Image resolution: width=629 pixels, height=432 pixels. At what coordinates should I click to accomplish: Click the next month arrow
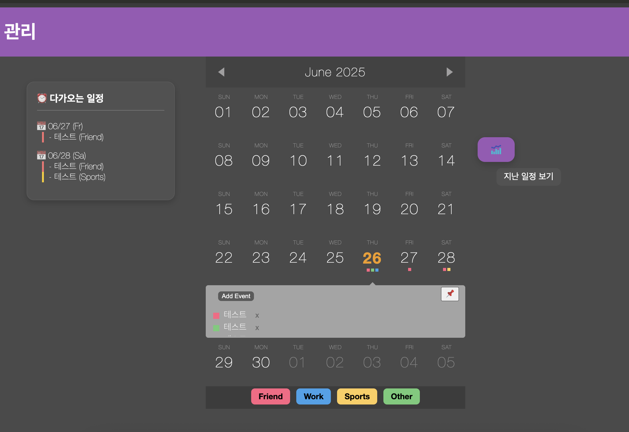click(x=450, y=72)
